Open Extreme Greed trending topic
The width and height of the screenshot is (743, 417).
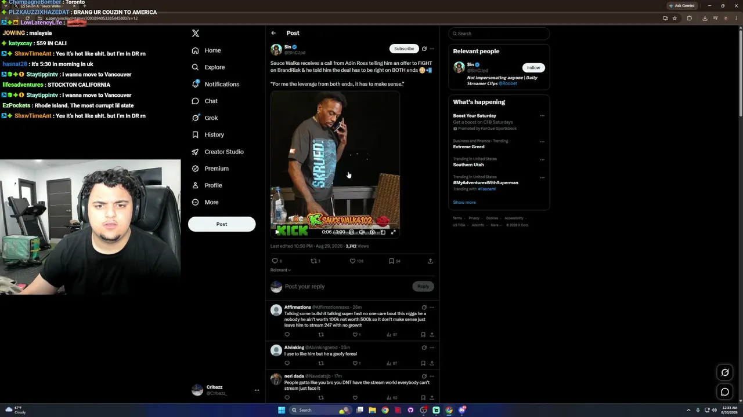click(468, 147)
